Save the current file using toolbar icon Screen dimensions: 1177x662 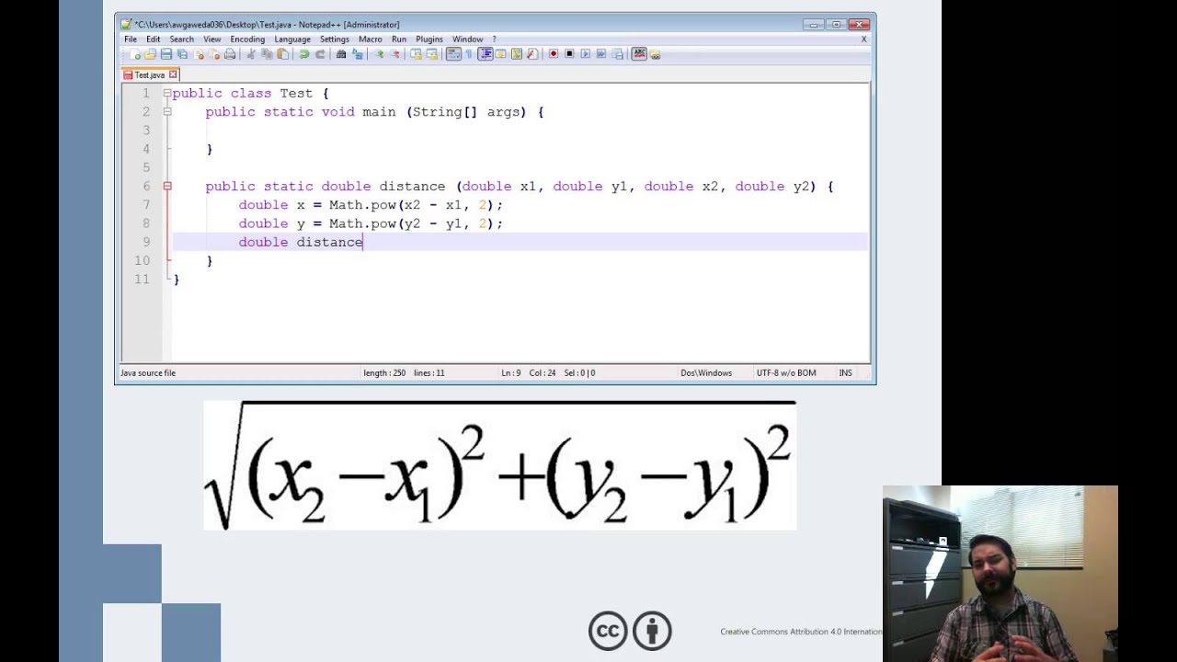166,54
